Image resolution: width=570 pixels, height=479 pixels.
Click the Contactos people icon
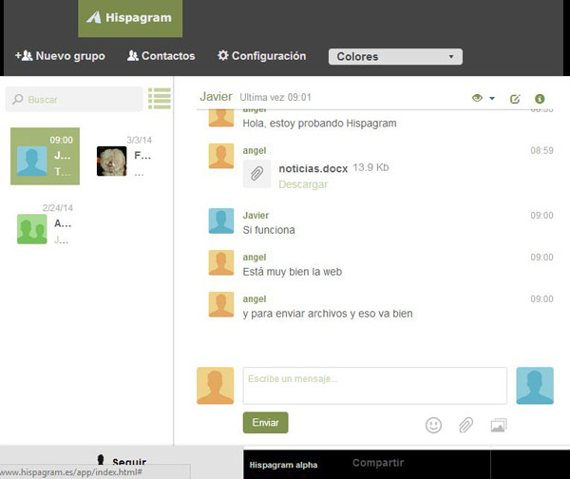click(x=133, y=56)
